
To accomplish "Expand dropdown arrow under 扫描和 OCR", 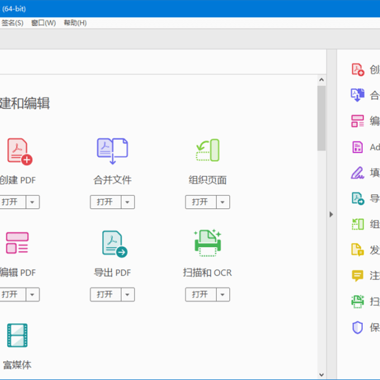I will [x=223, y=294].
